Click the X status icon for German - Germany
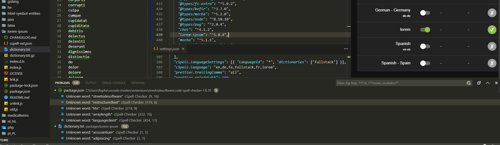 (x=492, y=13)
